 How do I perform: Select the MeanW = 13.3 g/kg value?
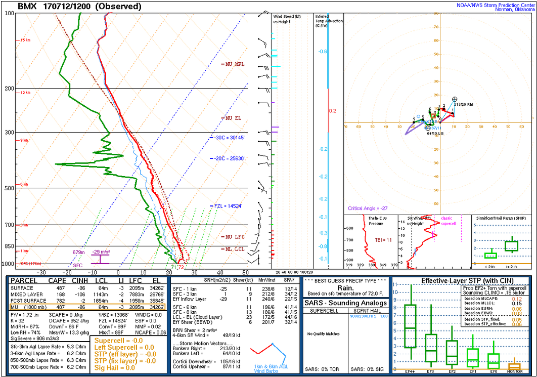(x=69, y=332)
